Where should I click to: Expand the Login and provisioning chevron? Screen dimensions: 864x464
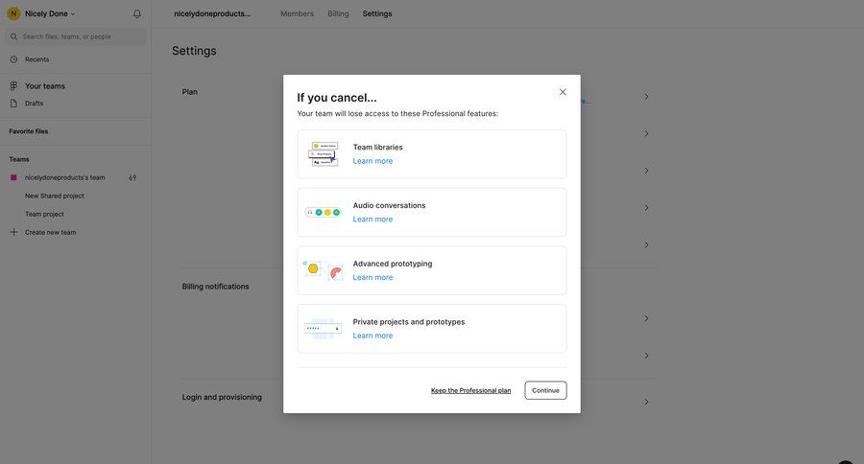[646, 402]
